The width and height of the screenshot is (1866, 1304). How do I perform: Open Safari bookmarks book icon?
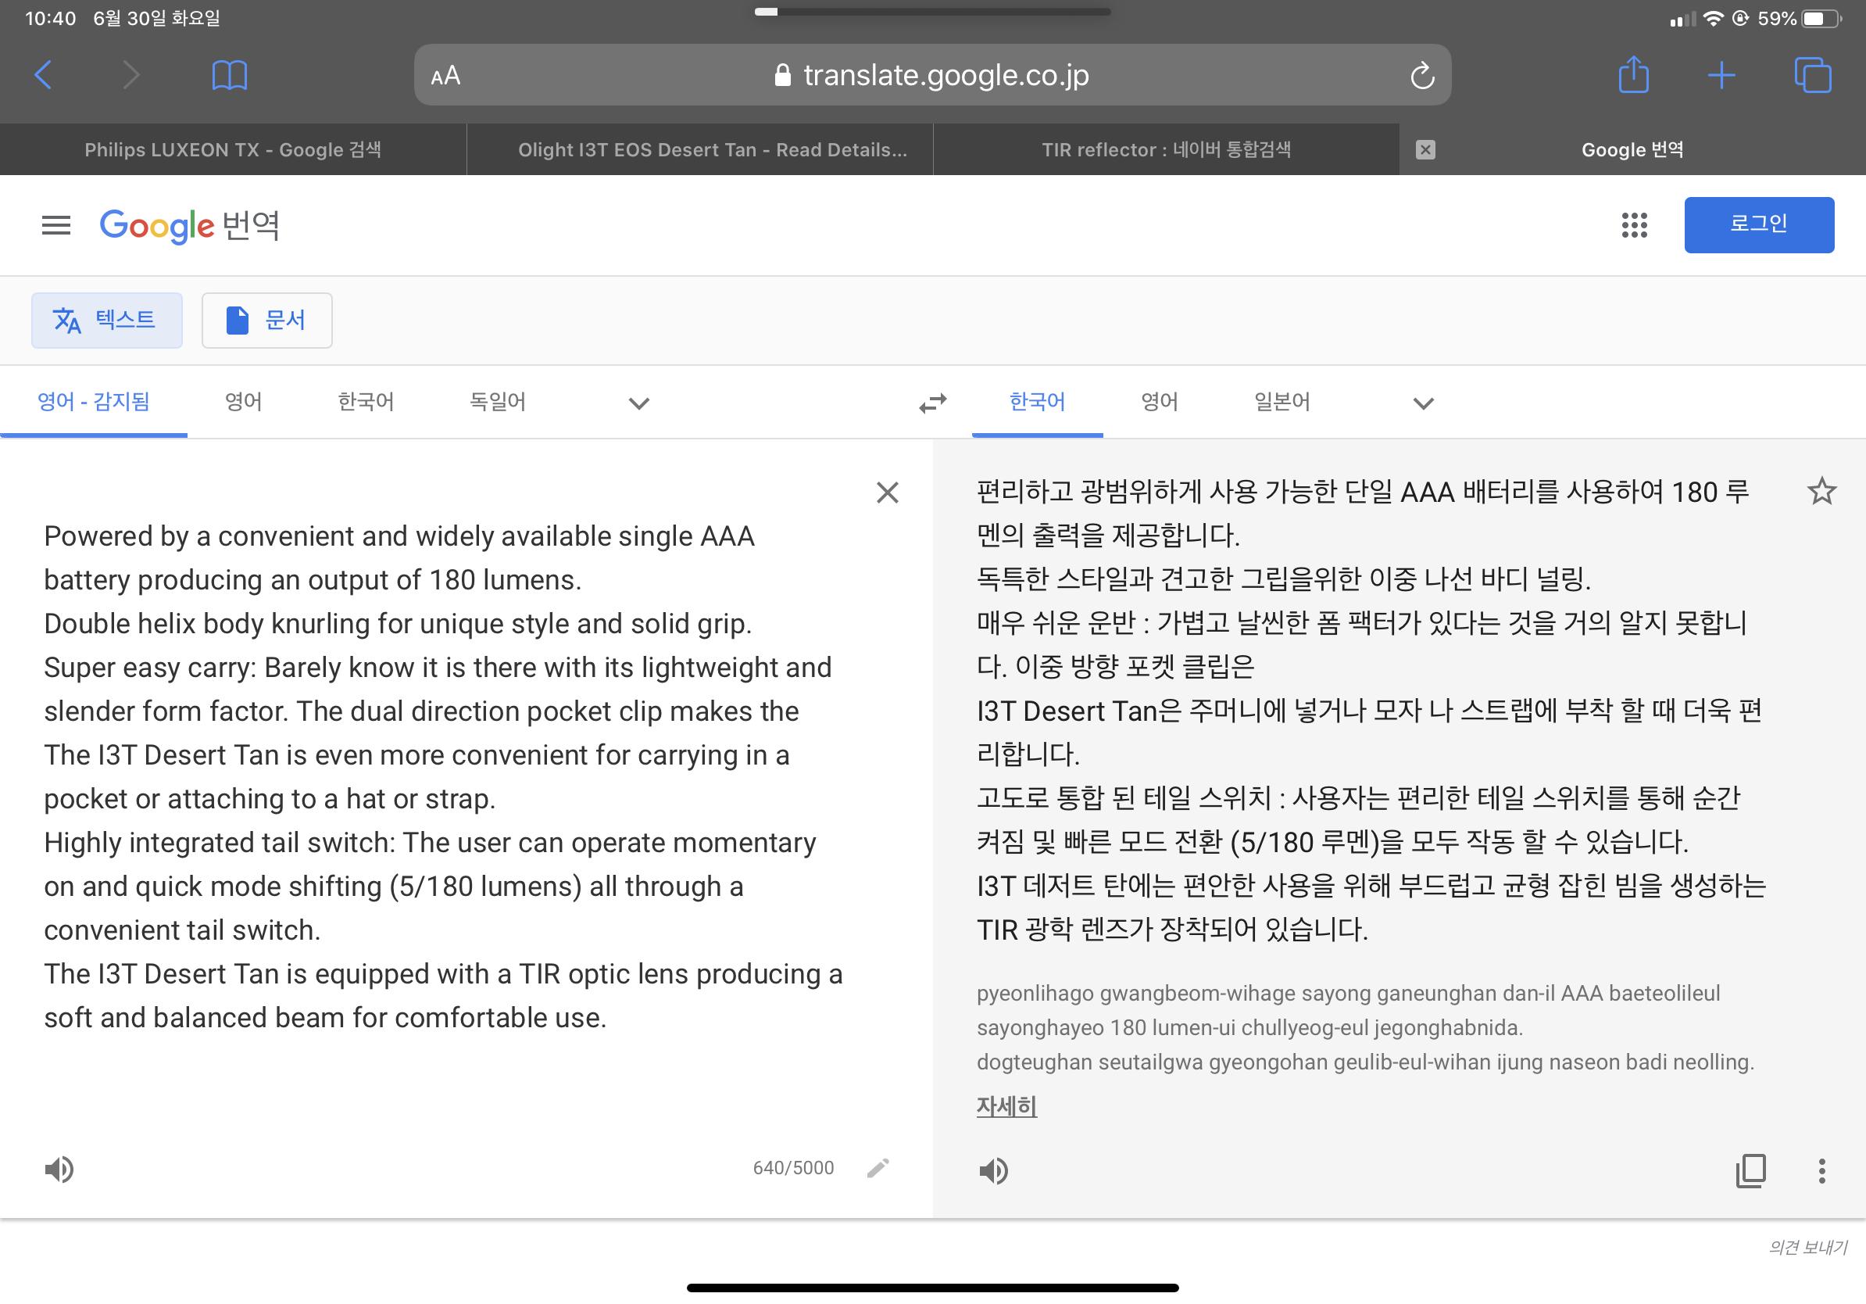tap(229, 76)
